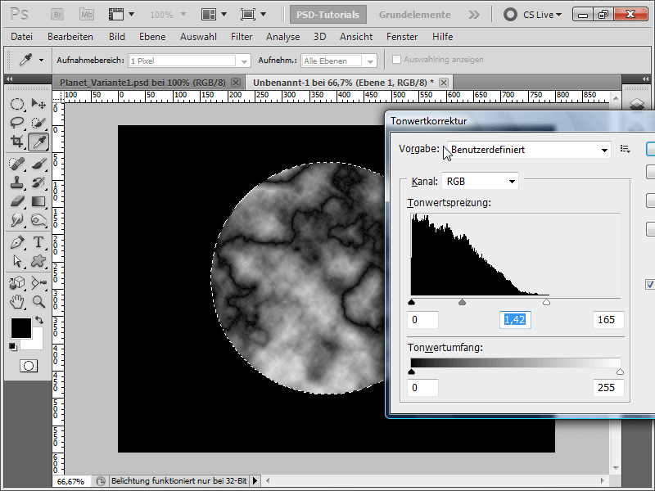Toggle Quick Mask mode

point(29,366)
